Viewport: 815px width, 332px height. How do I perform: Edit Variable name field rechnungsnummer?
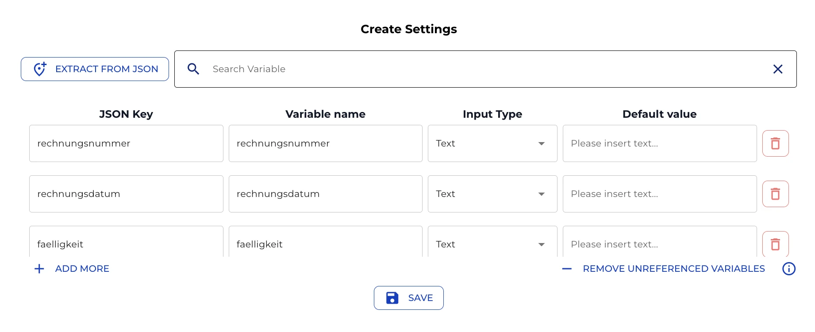click(x=326, y=143)
